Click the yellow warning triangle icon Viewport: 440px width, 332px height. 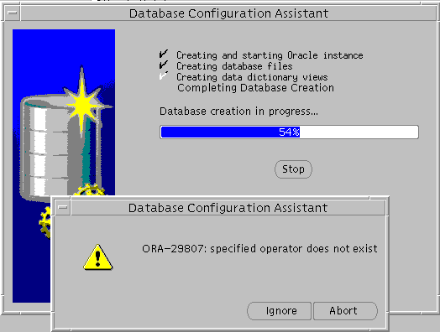click(x=98, y=257)
